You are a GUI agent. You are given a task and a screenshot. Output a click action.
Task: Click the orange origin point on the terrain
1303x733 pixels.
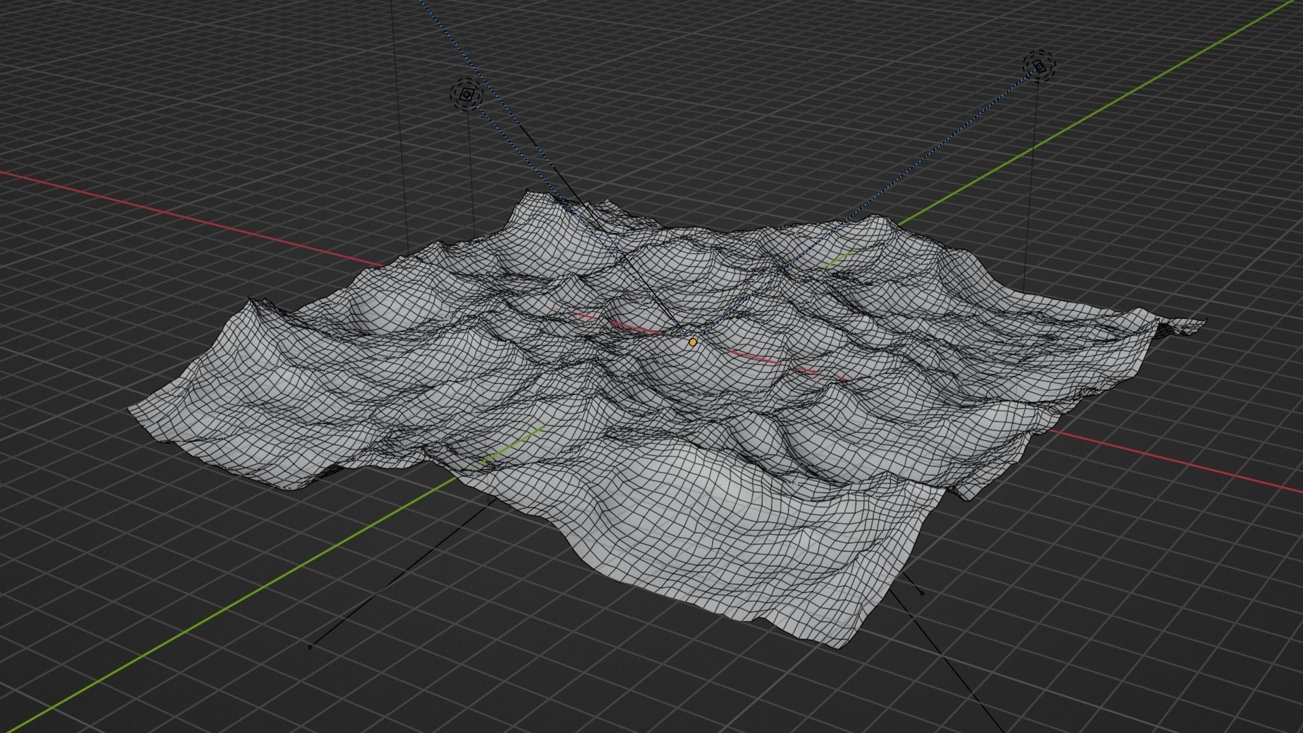(x=692, y=343)
